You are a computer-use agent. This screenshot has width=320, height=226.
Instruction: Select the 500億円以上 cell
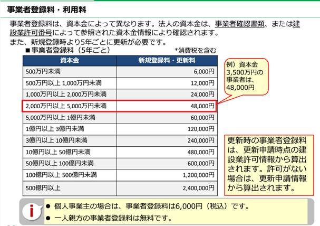(x=70, y=188)
